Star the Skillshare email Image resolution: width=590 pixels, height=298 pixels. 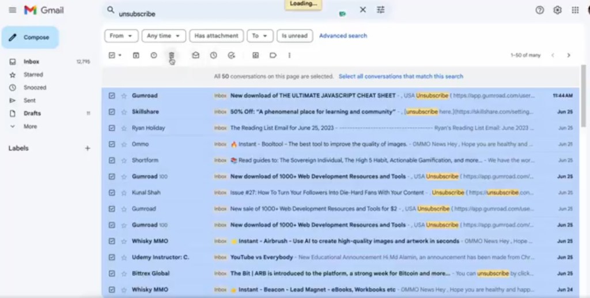coord(124,112)
